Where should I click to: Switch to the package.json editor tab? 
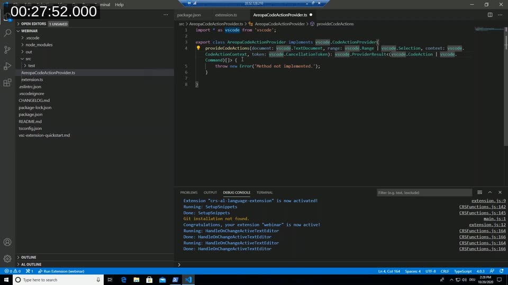pyautogui.click(x=189, y=15)
